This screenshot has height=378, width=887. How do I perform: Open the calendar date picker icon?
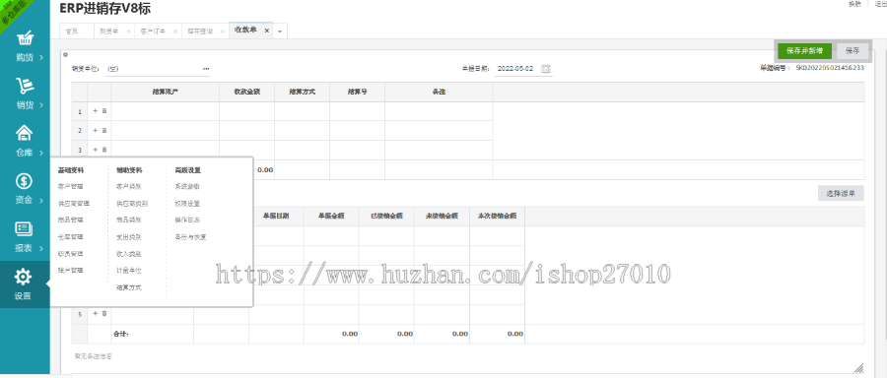pos(546,68)
